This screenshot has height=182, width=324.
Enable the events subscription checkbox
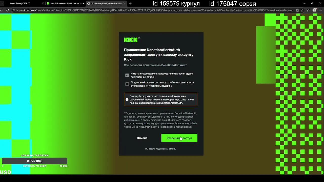127,84
